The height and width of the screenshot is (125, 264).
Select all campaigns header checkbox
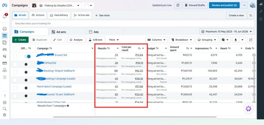15,49
